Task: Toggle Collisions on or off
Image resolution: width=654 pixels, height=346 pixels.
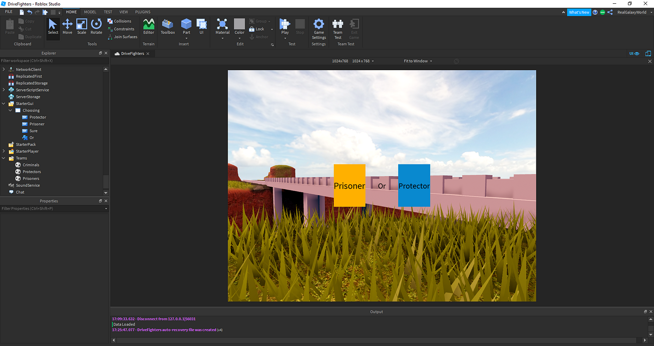Action: pyautogui.click(x=121, y=21)
